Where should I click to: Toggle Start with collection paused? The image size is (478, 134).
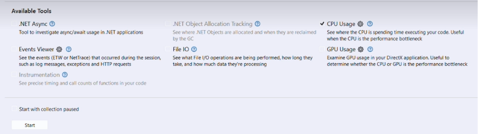pyautogui.click(x=14, y=109)
